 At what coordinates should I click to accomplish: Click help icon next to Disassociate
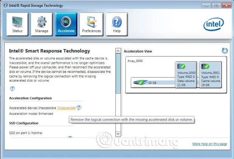79,107
